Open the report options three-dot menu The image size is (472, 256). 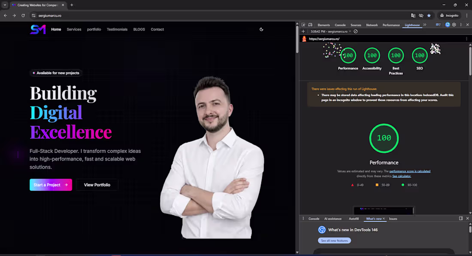tap(466, 39)
